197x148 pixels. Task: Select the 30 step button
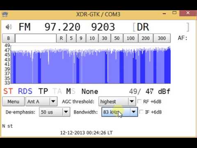(x=104, y=38)
